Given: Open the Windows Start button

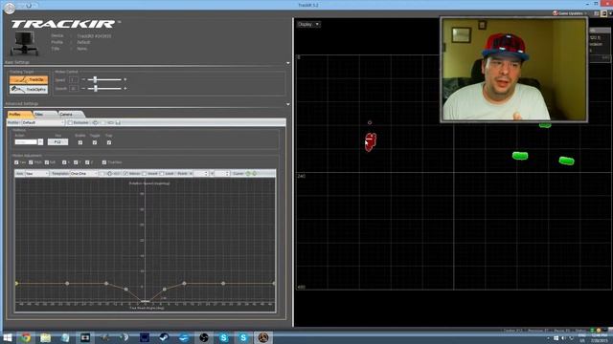Looking at the screenshot, I should 7,337.
